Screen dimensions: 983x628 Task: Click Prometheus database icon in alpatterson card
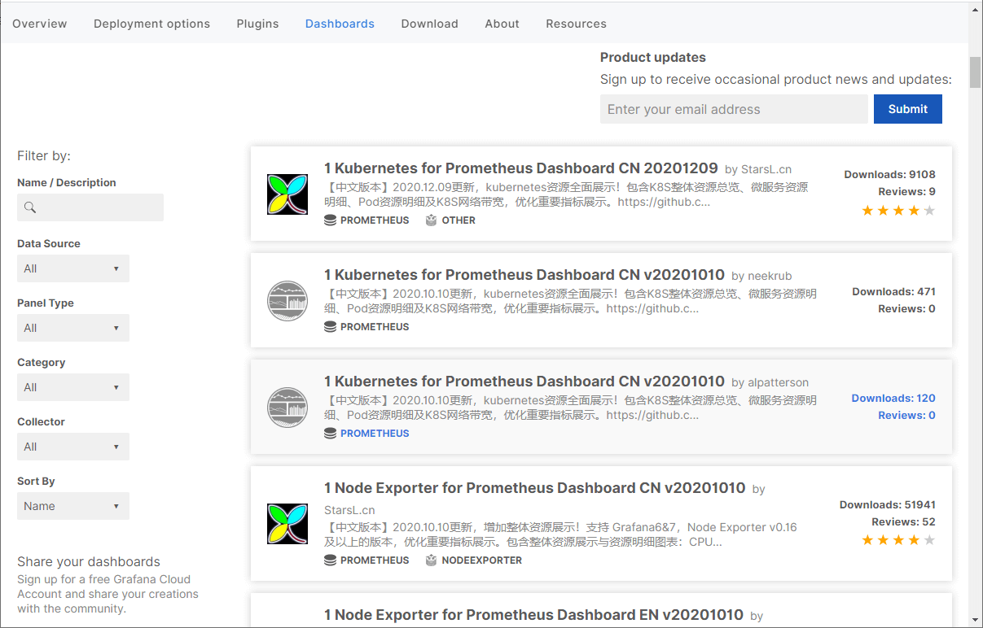330,434
